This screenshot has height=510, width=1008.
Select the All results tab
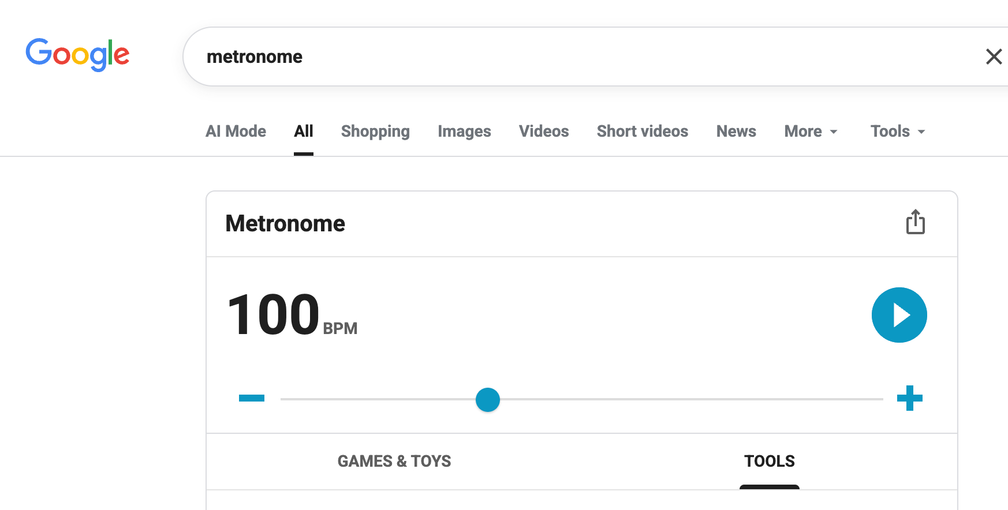pos(304,132)
